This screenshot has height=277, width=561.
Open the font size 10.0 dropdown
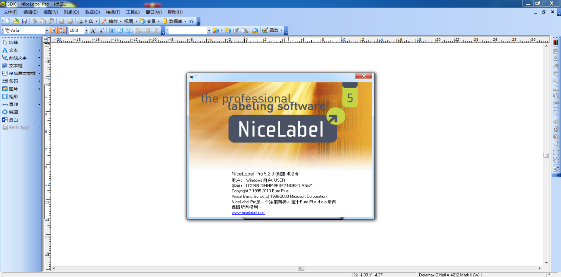tap(86, 30)
